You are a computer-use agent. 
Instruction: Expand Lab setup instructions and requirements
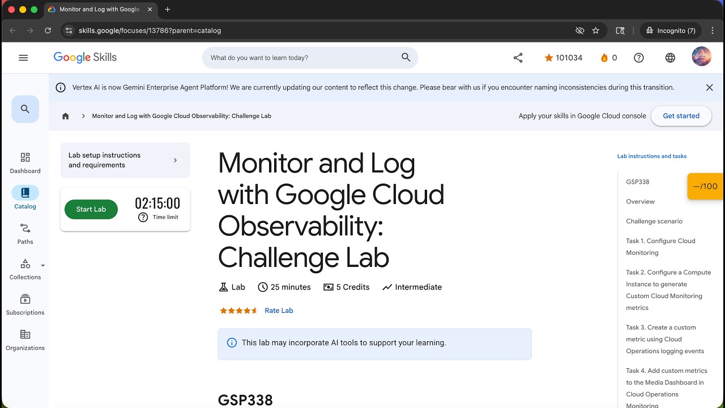[x=125, y=160]
